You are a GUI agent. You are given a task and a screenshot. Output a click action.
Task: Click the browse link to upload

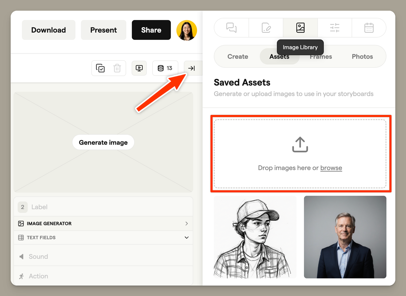coord(331,168)
